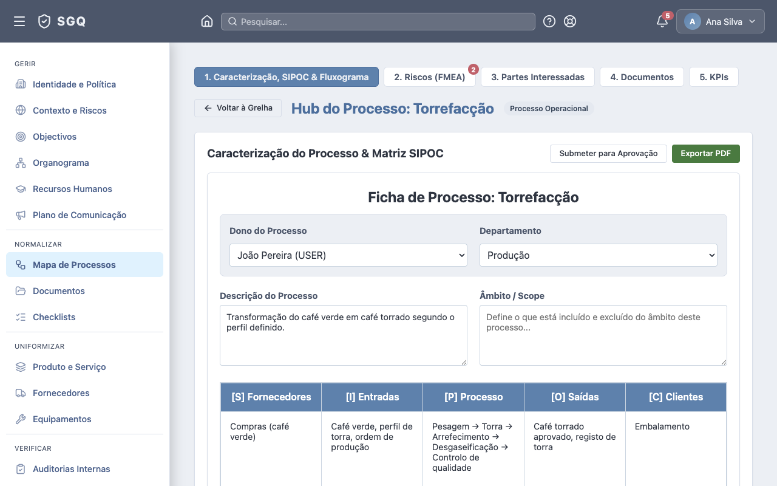Screen dimensions: 777x486
Task: Click the Ana Silva avatar
Action: (693, 21)
